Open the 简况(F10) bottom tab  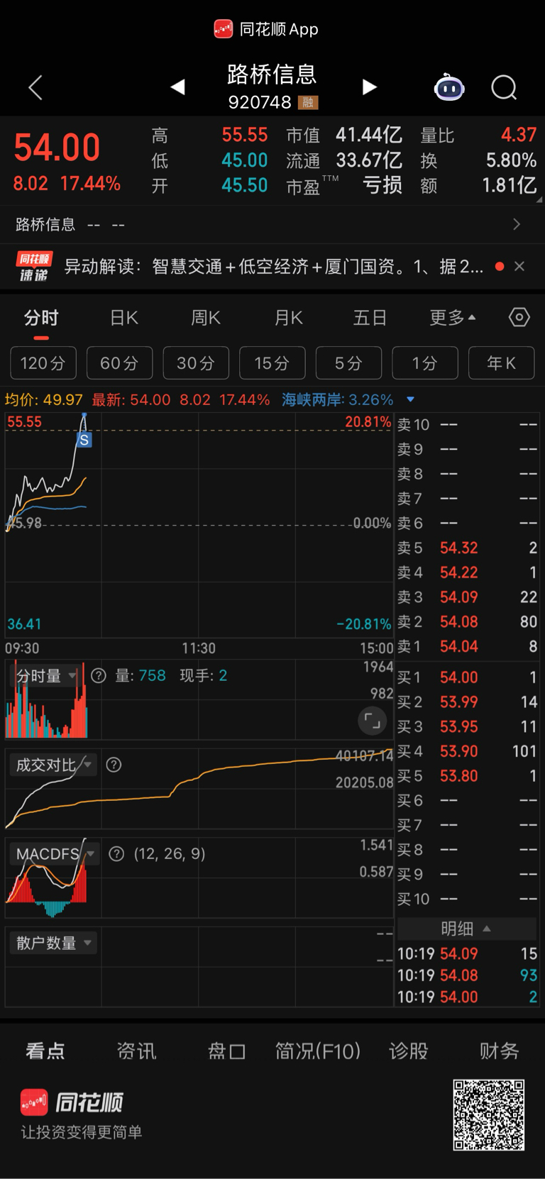click(318, 1051)
